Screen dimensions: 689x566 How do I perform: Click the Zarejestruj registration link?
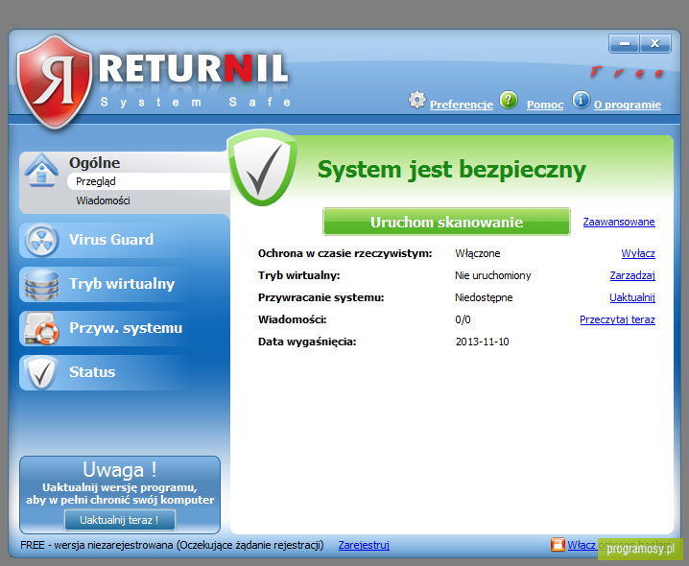point(364,545)
